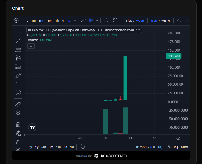Open the timezone 04:56:07 (UTC+8) menu
Image resolution: width=202 pixels, height=164 pixels.
[149, 147]
